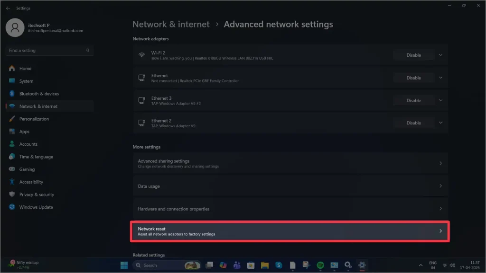Disable the Ethernet adapter
The height and width of the screenshot is (273, 486).
pyautogui.click(x=413, y=78)
